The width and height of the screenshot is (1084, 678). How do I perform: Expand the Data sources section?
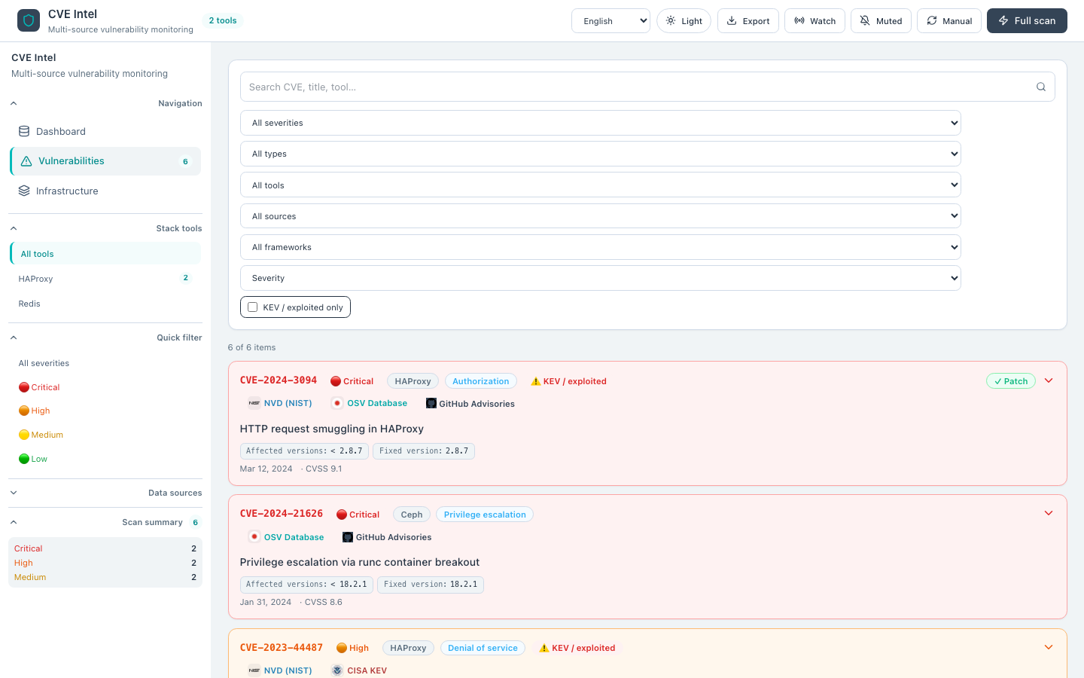coord(105,493)
